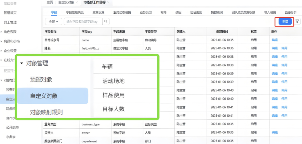Click 编辑 in the 姓名 row
The image size is (302, 144).
[x=275, y=48]
